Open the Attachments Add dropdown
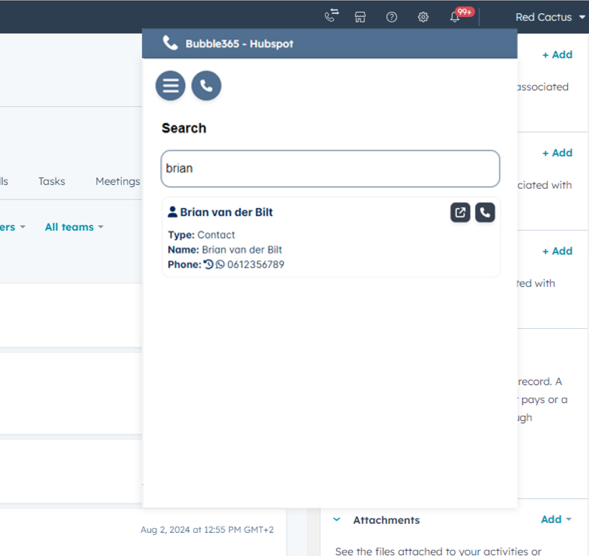Image resolution: width=589 pixels, height=556 pixels. pos(555,520)
